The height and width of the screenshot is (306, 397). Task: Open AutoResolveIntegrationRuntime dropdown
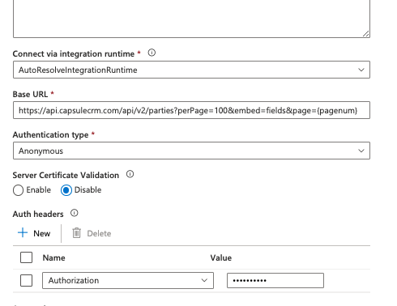pyautogui.click(x=191, y=70)
